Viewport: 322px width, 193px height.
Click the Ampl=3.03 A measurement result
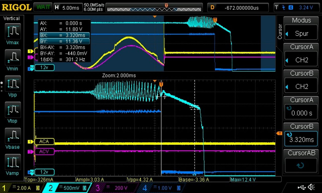click(x=101, y=179)
